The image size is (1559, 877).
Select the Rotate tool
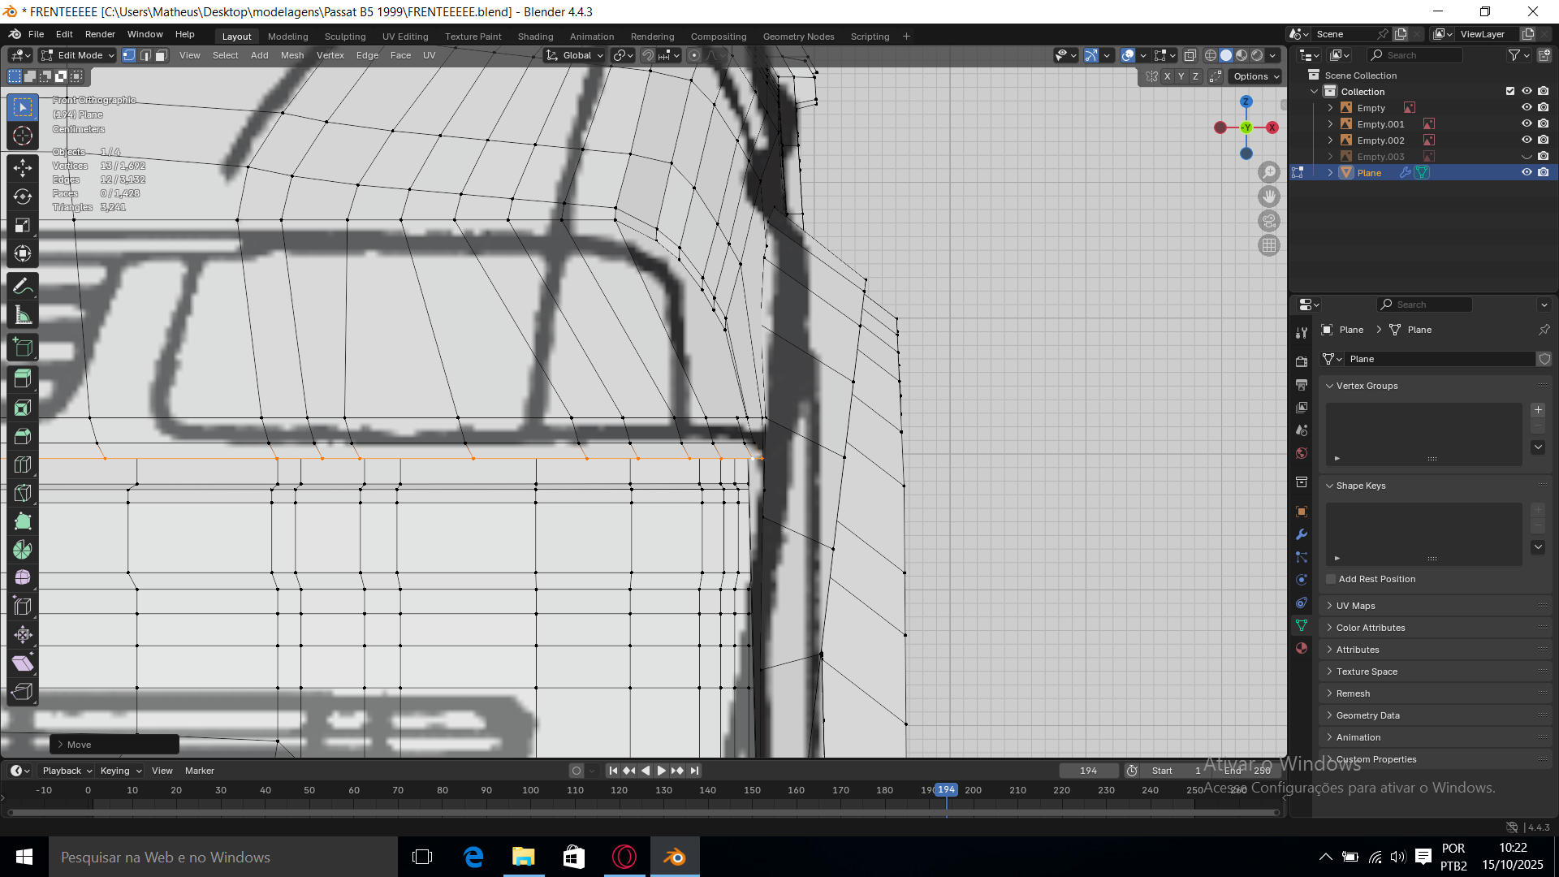pyautogui.click(x=23, y=197)
